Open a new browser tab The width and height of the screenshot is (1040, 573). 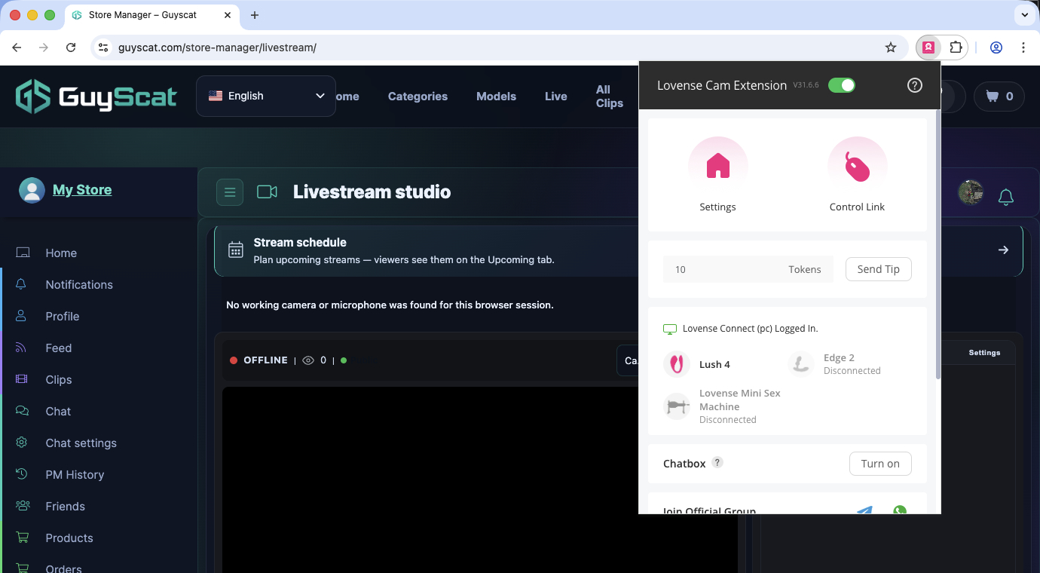255,15
